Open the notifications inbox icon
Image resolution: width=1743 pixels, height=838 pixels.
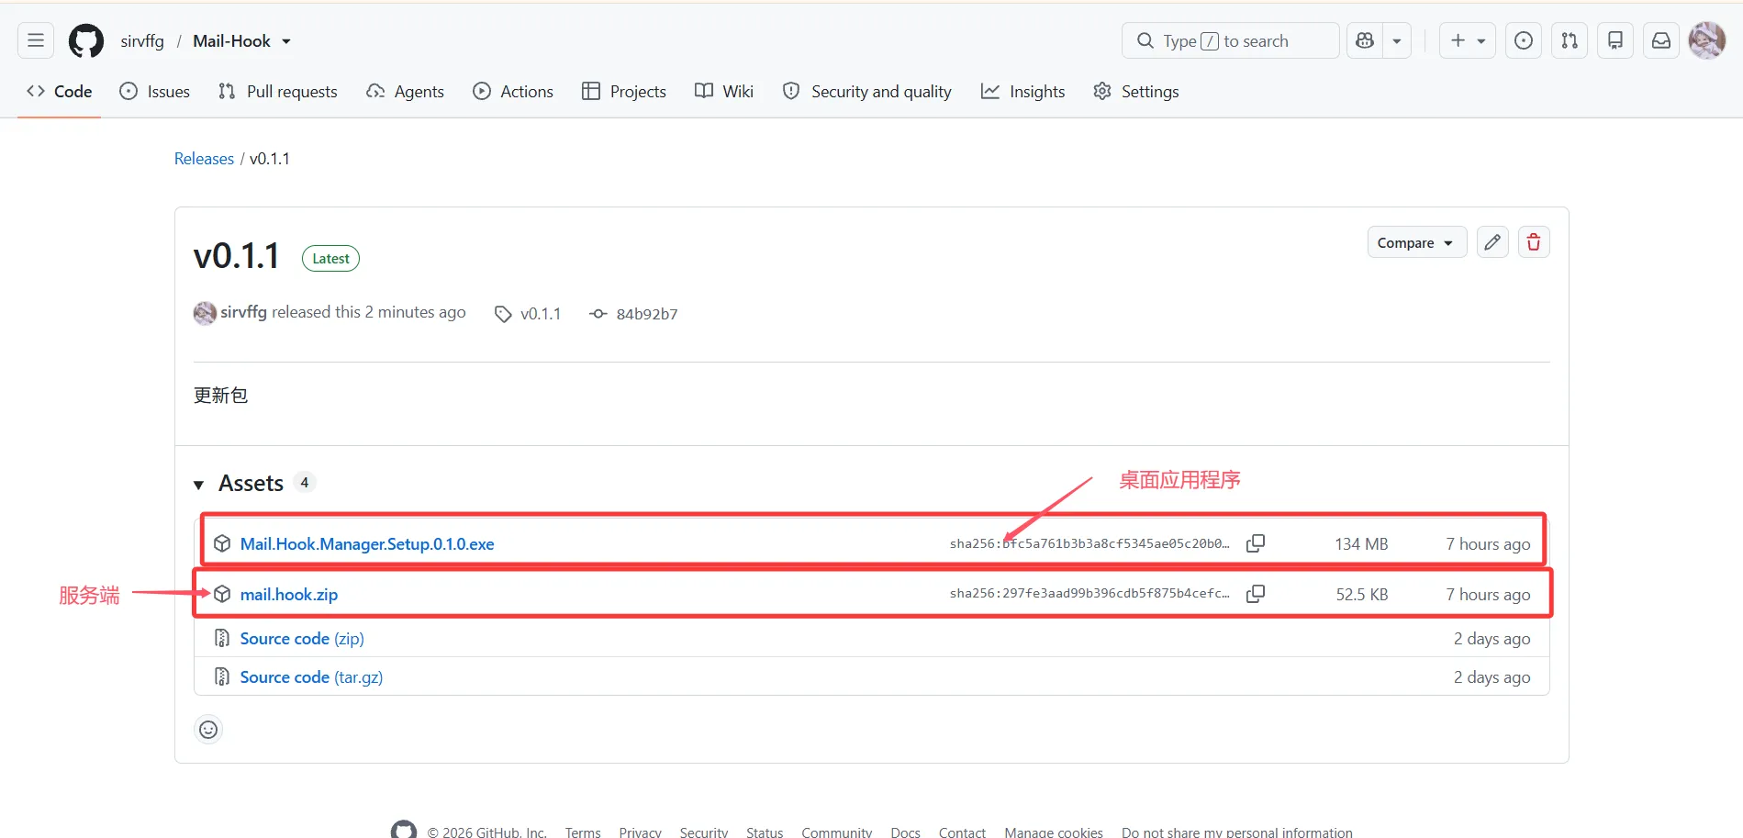pyautogui.click(x=1661, y=40)
